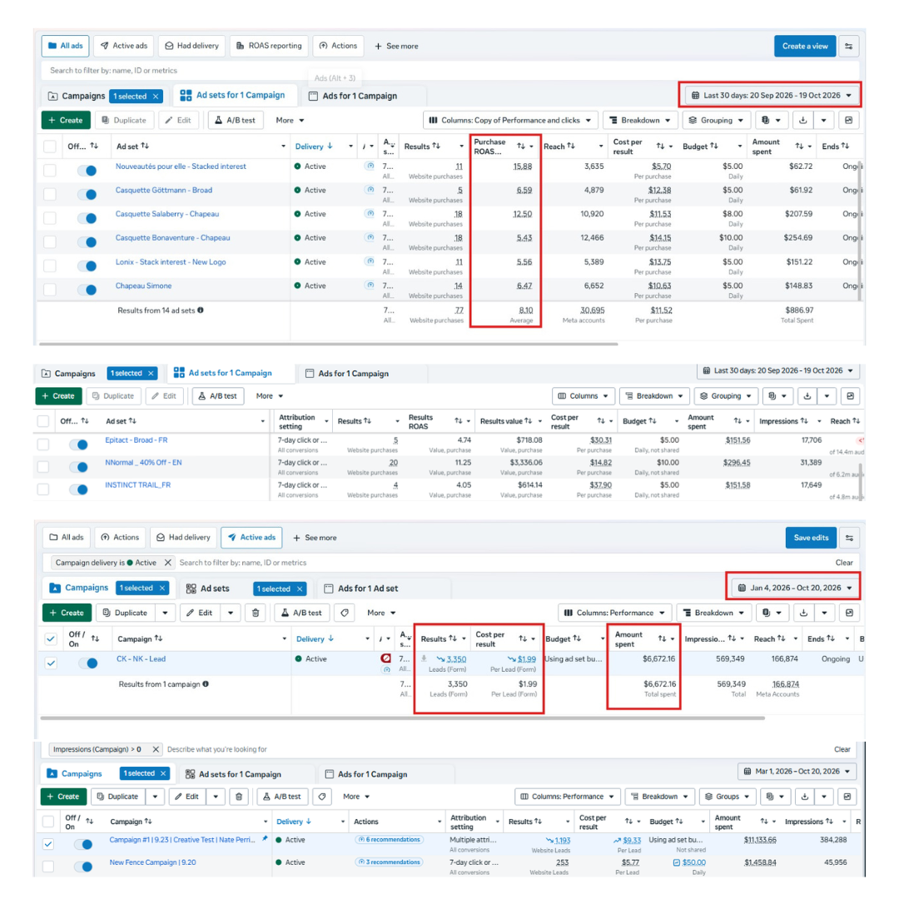Screen dimensions: 899x899
Task: Open the Actions tab beside Had delivery near Save edits
Action: [121, 538]
